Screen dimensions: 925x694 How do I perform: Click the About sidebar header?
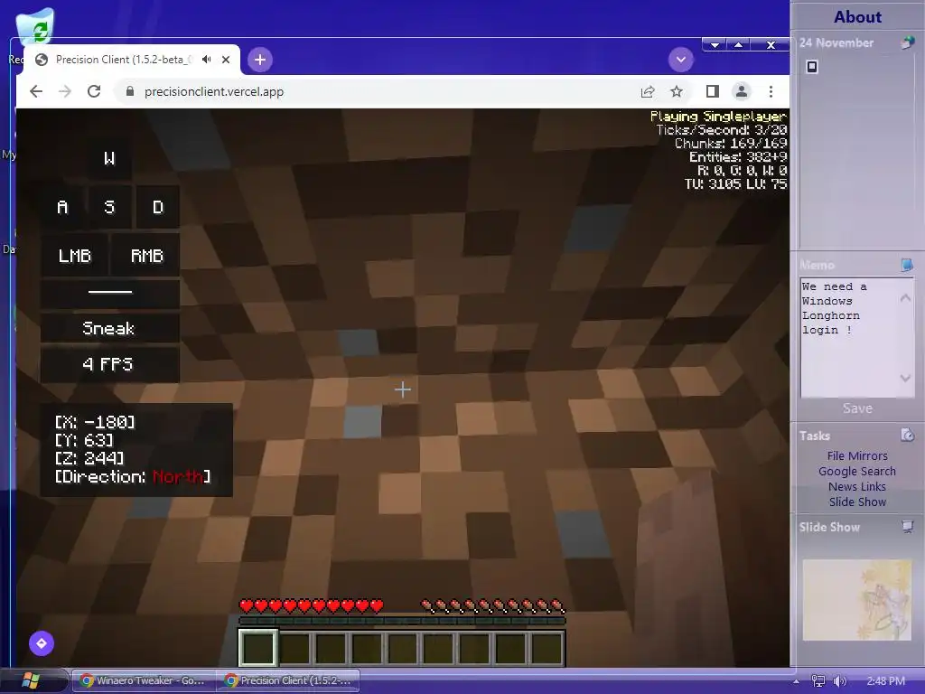(x=857, y=16)
